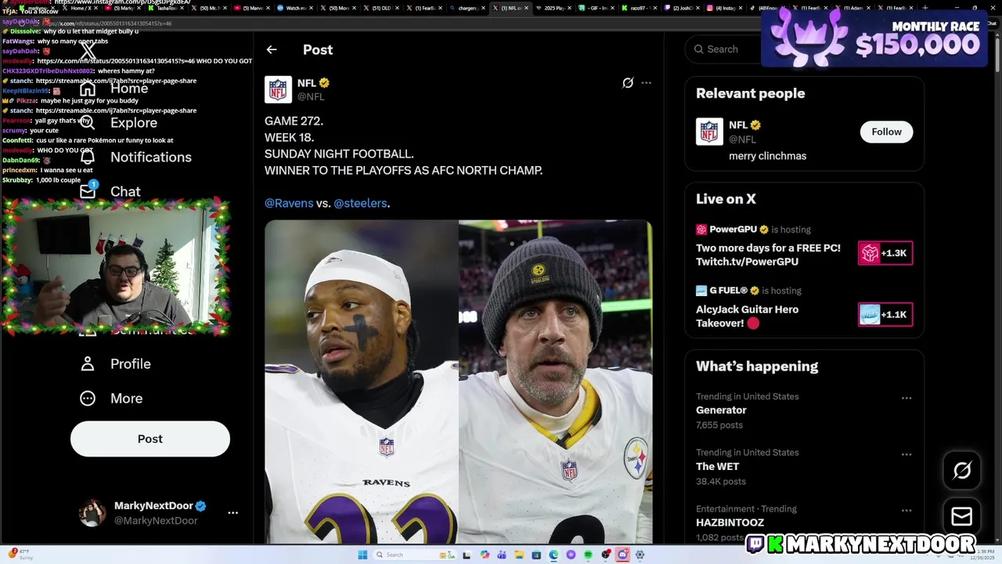The image size is (1002, 564).
Task: Switch to the 'GIF - Im' browser tab
Action: pyautogui.click(x=597, y=8)
